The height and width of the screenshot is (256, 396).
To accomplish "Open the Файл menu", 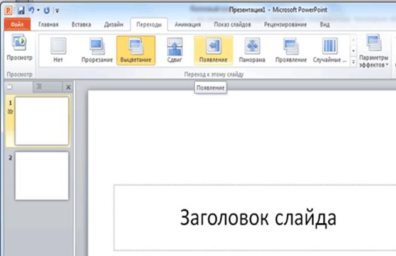I will pos(17,24).
